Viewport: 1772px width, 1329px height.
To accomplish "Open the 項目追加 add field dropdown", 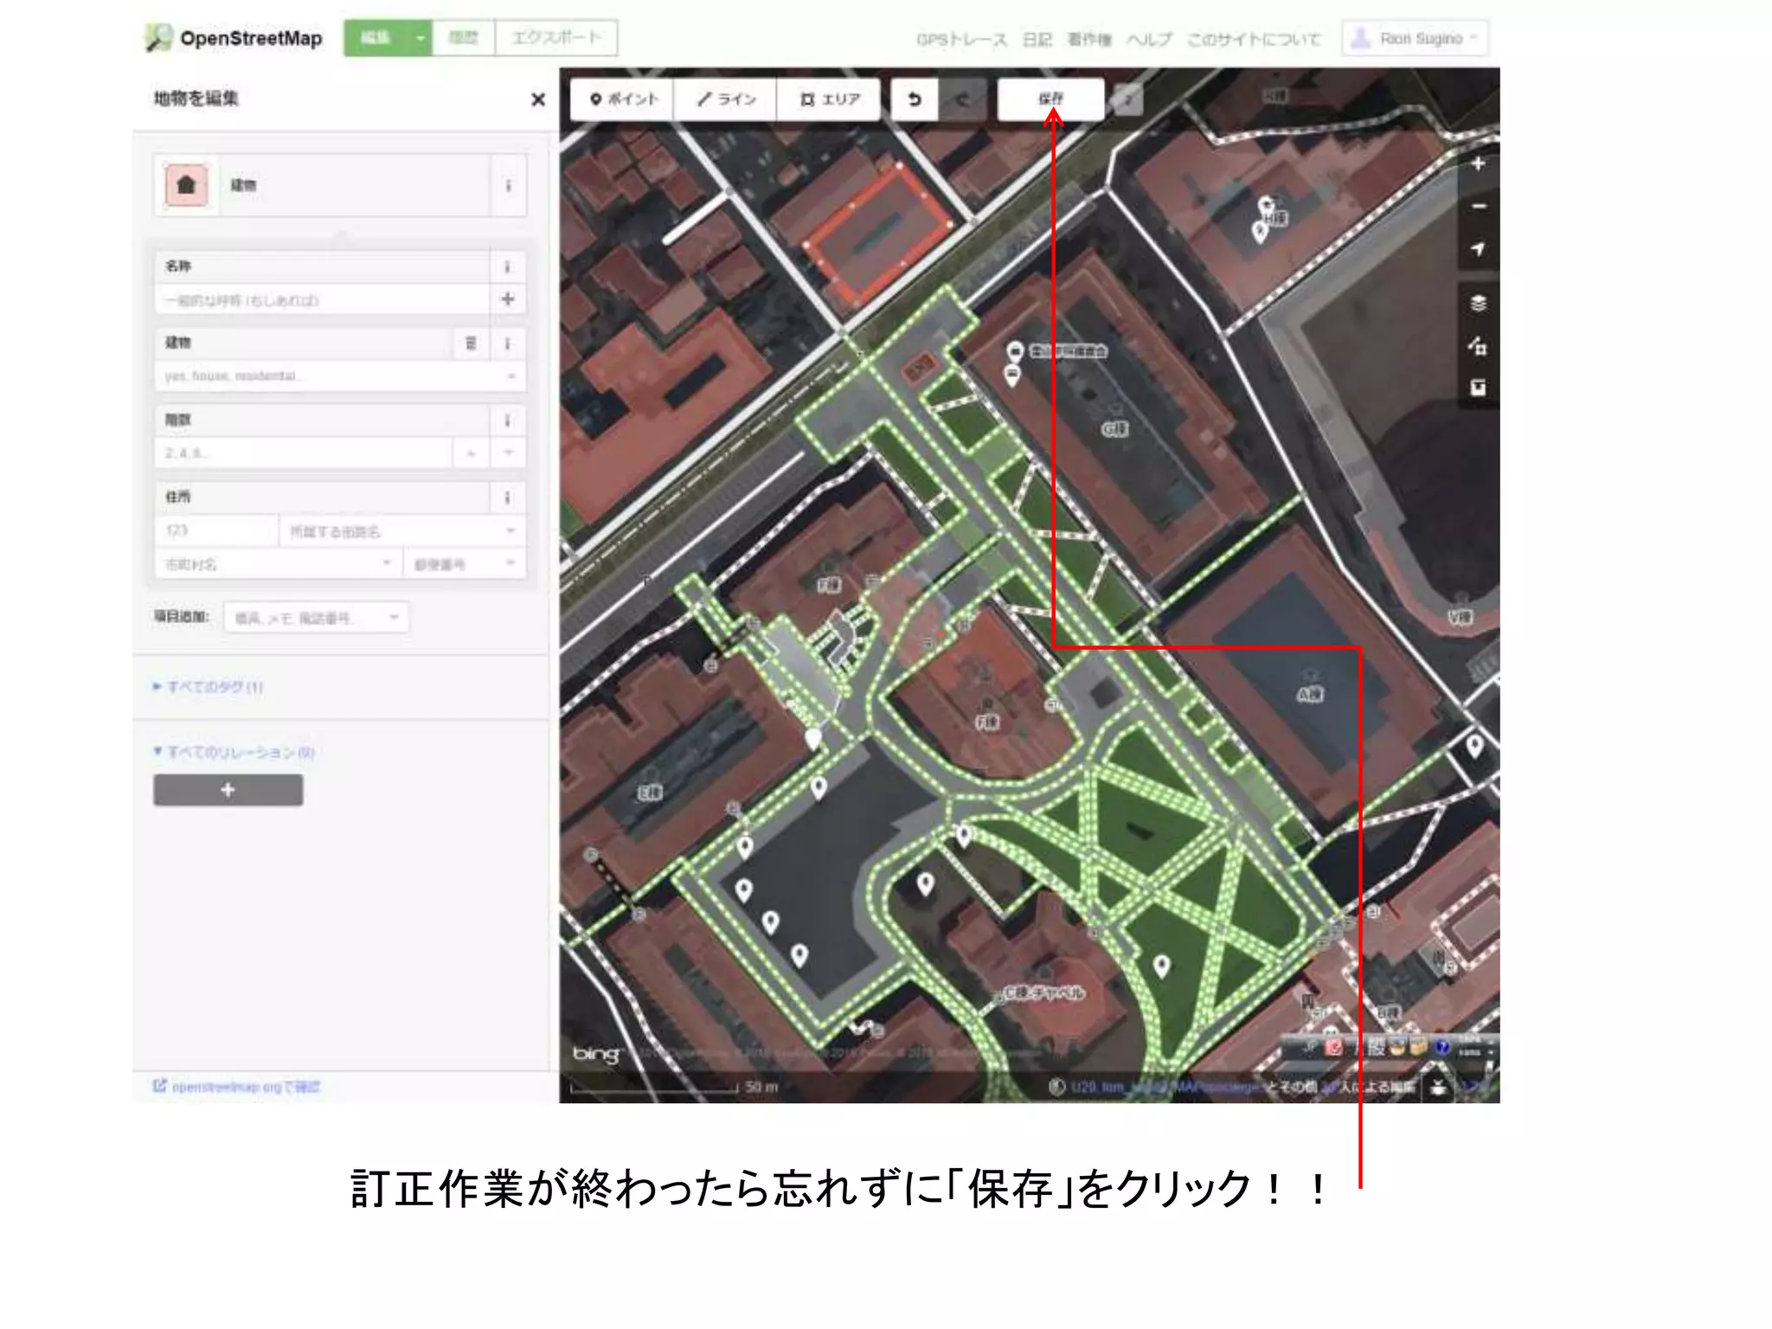I will (x=317, y=617).
